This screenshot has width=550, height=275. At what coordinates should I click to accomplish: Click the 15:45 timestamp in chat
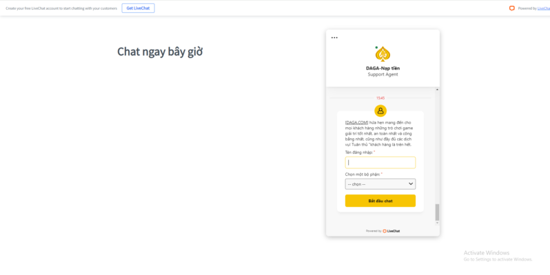coord(380,98)
